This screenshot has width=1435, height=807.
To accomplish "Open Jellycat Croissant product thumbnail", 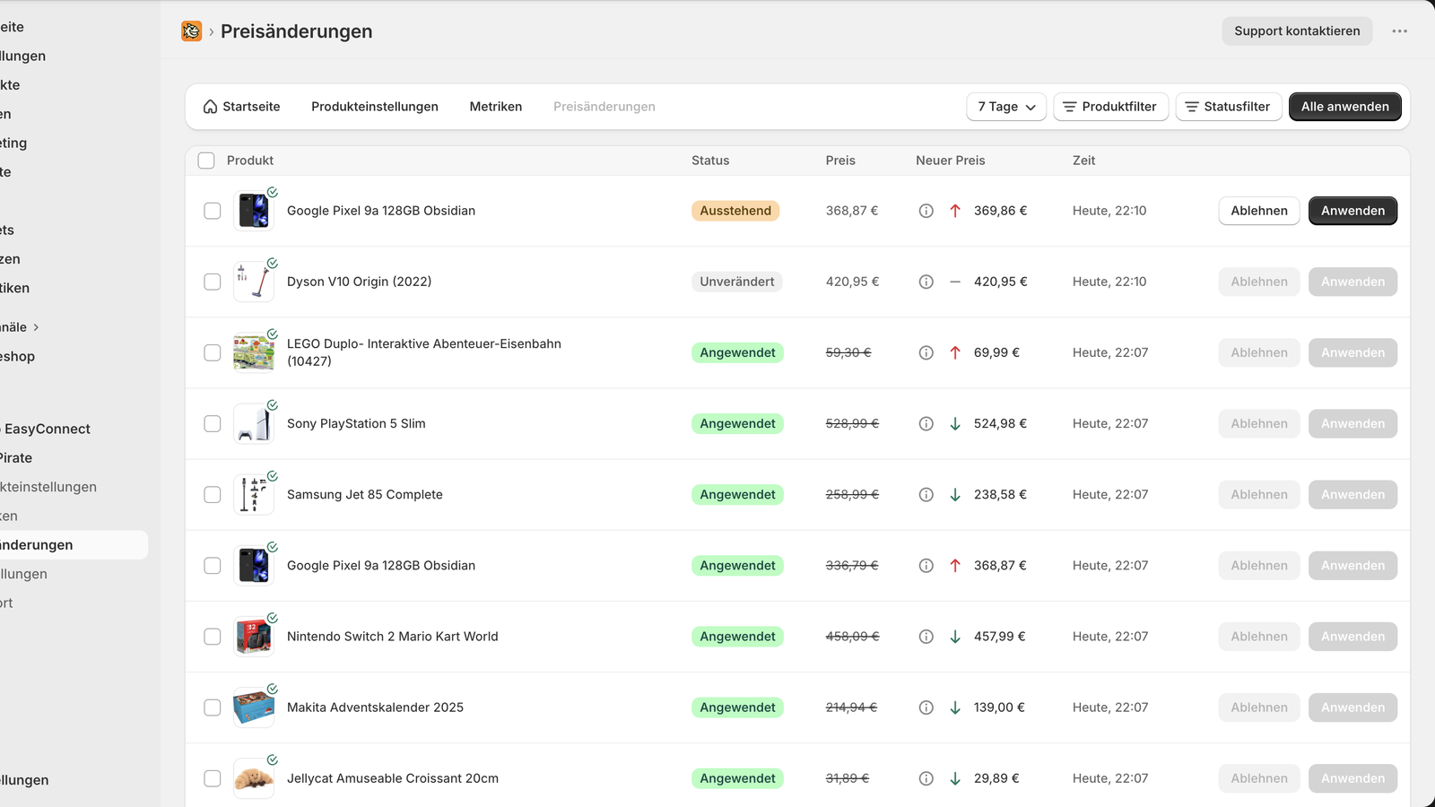I will pos(254,778).
